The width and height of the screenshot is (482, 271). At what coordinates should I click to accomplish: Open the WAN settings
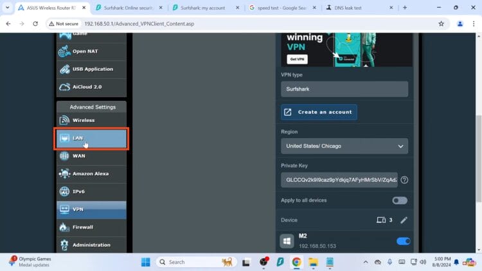click(91, 156)
